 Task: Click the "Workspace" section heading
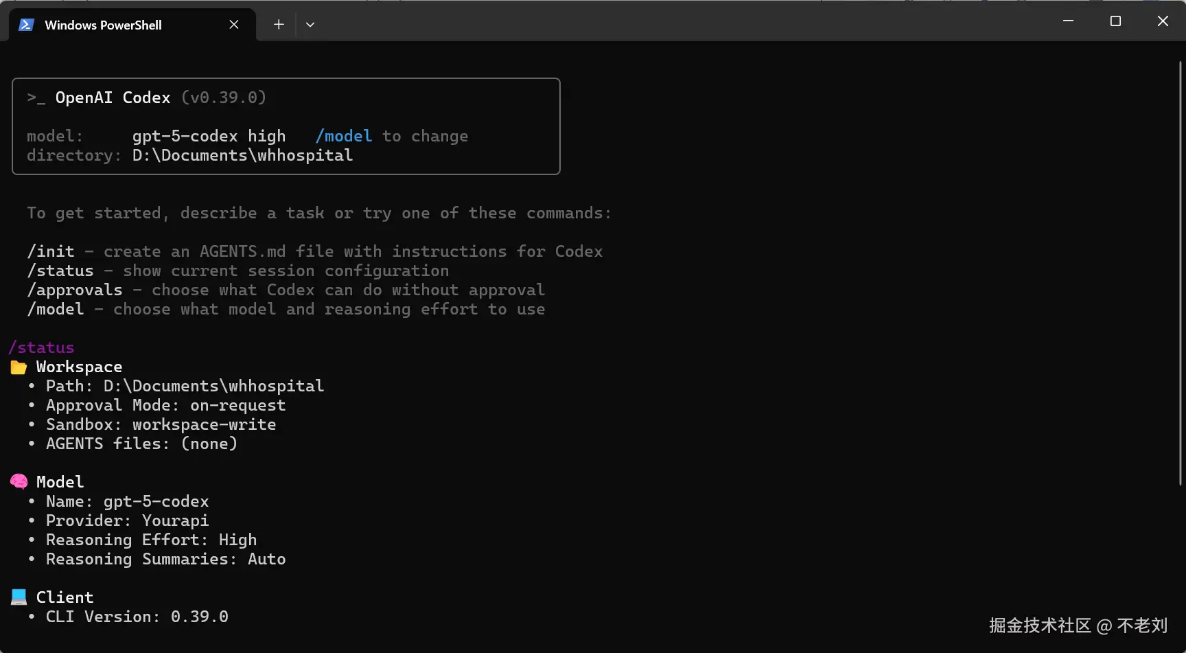pyautogui.click(x=79, y=367)
